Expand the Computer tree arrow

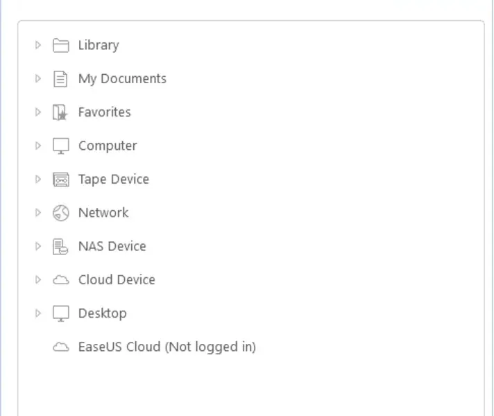[x=38, y=146]
